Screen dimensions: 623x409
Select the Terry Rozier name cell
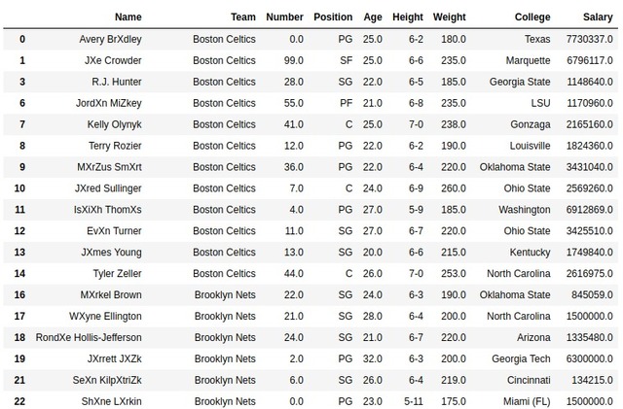114,146
